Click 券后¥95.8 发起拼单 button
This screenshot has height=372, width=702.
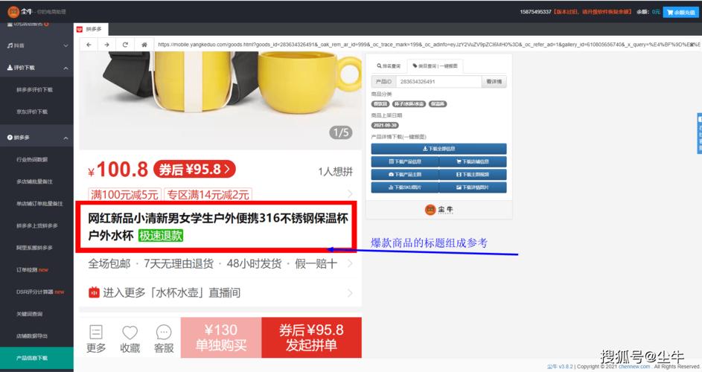pyautogui.click(x=312, y=338)
